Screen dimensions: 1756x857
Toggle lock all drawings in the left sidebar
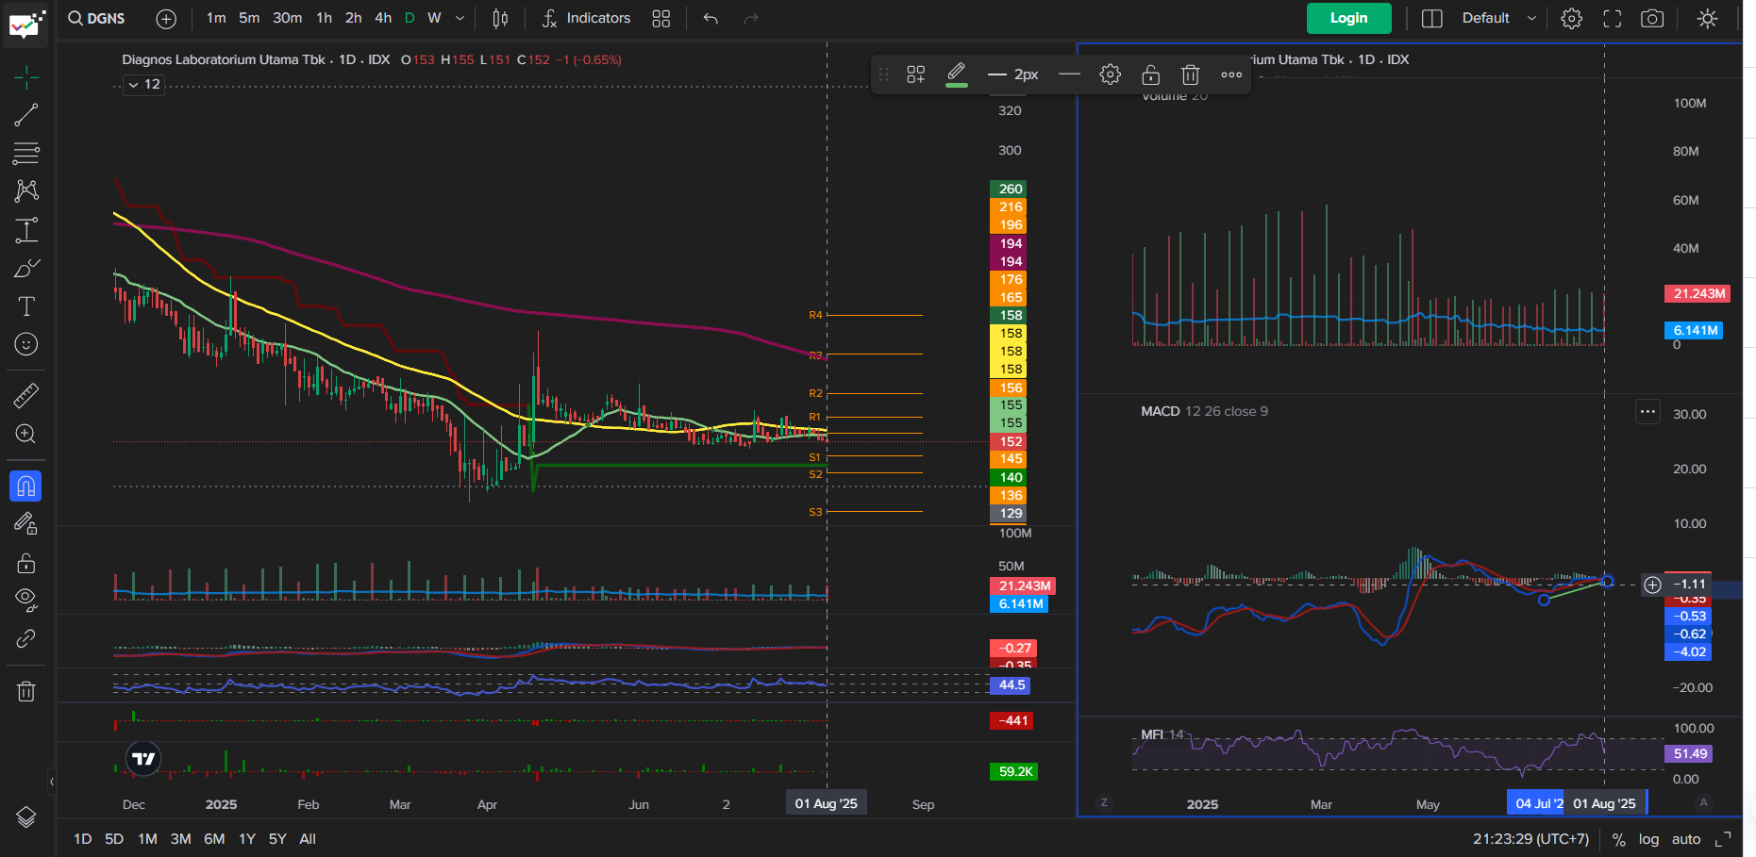click(x=26, y=563)
